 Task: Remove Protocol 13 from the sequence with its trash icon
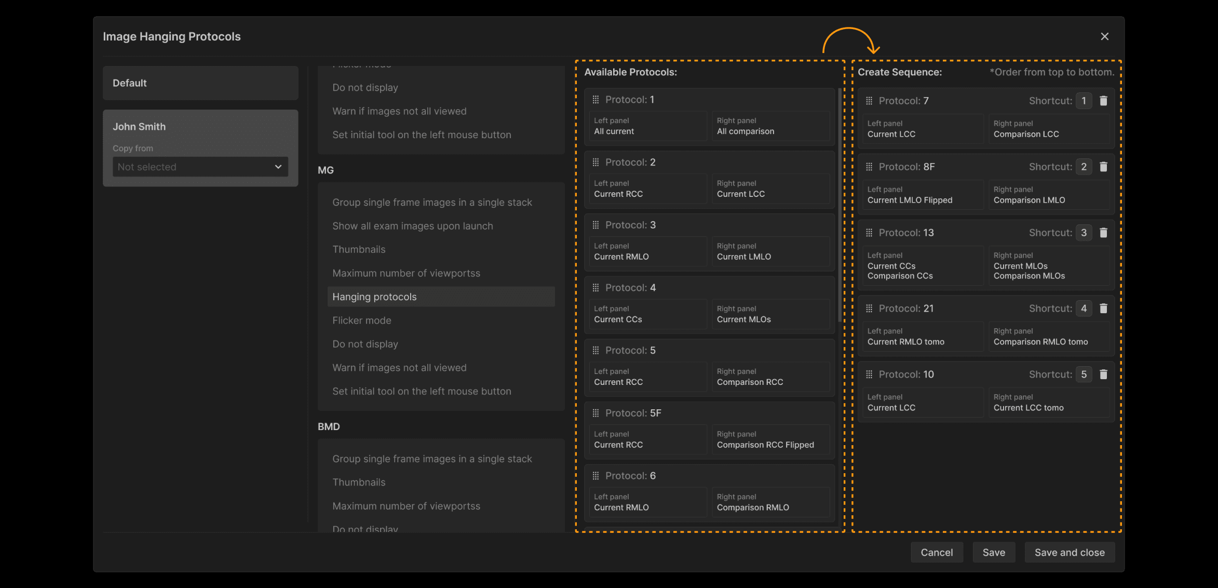click(x=1104, y=233)
